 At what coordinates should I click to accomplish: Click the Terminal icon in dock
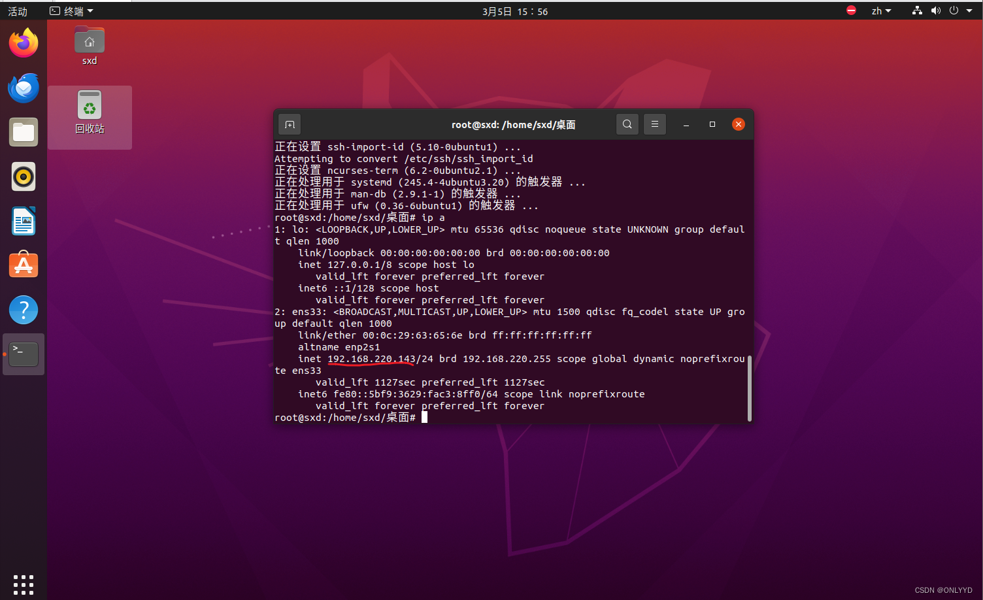tap(24, 354)
